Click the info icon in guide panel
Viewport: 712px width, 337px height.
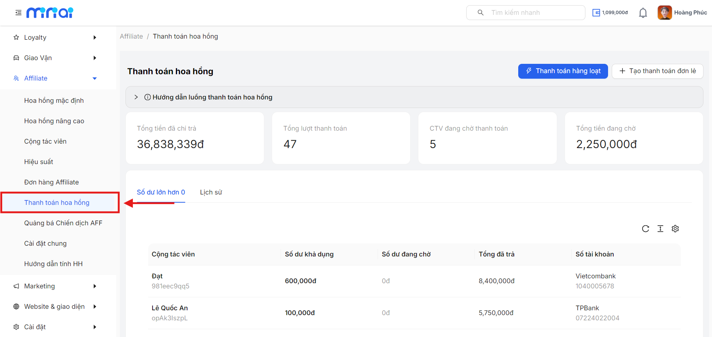[x=147, y=97]
